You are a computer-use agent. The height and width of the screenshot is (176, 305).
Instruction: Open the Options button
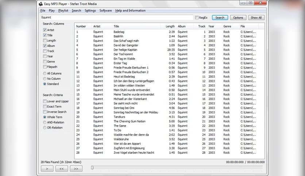(238, 18)
